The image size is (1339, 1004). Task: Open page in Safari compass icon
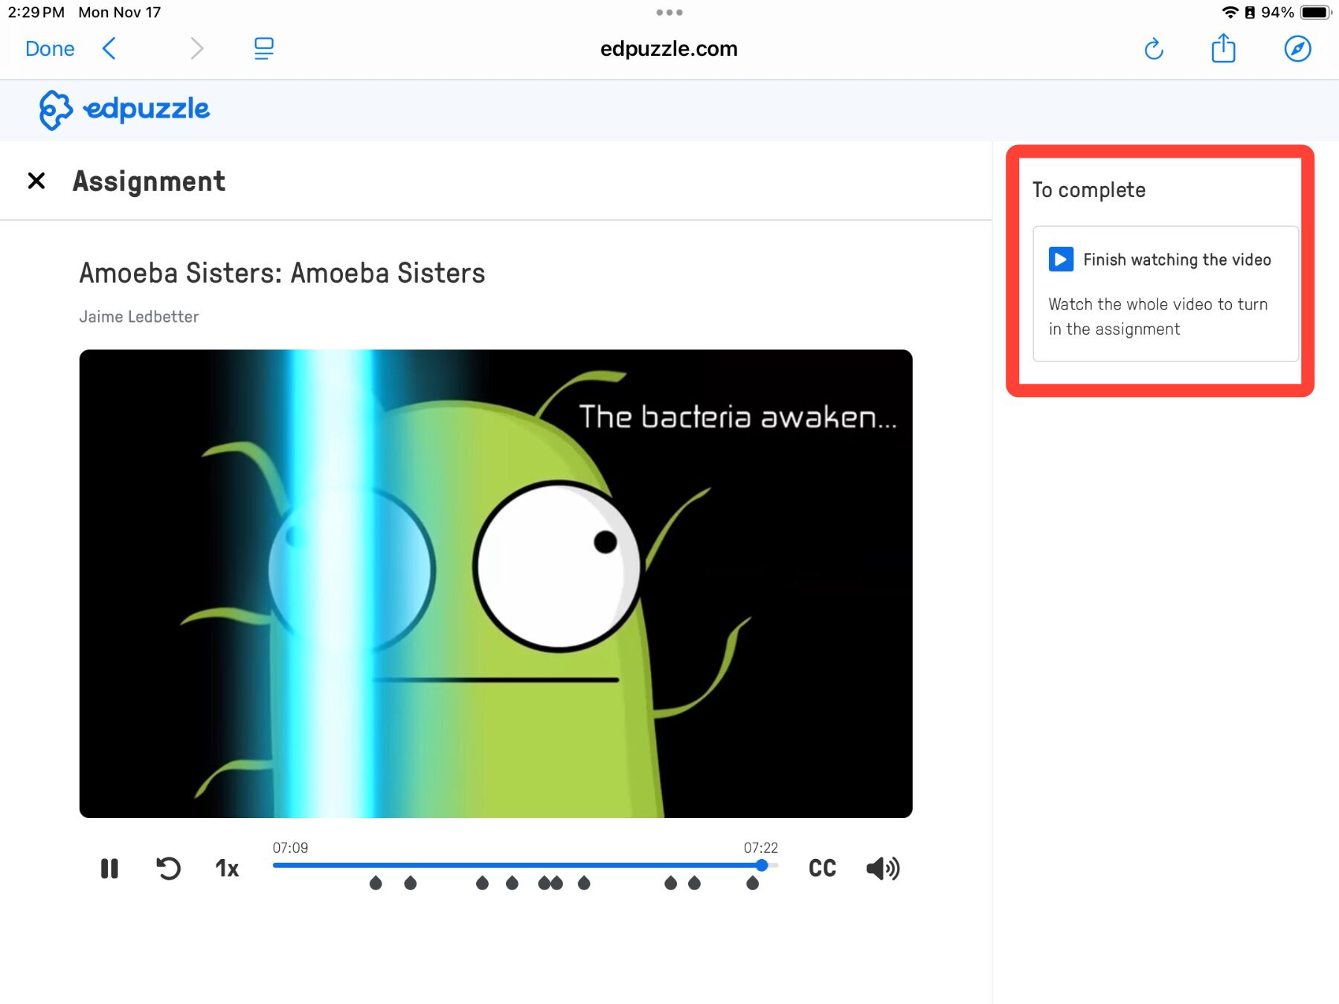[x=1297, y=48]
